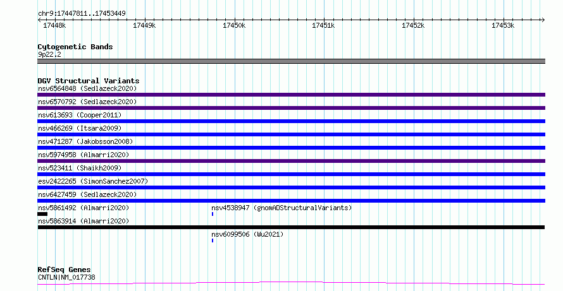563x291 pixels.
Task: Click the 17450k ruler tick label
Action: [234, 25]
